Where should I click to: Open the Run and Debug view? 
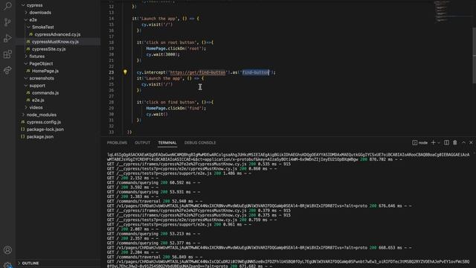(7, 38)
